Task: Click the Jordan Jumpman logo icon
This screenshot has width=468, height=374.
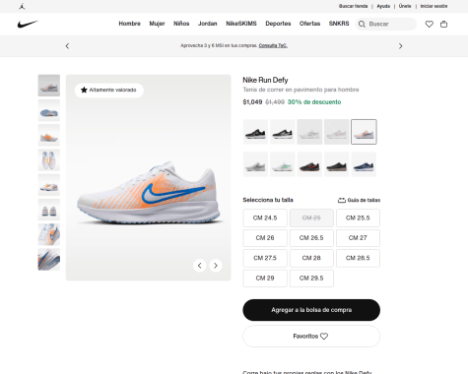Action: pyautogui.click(x=22, y=6)
